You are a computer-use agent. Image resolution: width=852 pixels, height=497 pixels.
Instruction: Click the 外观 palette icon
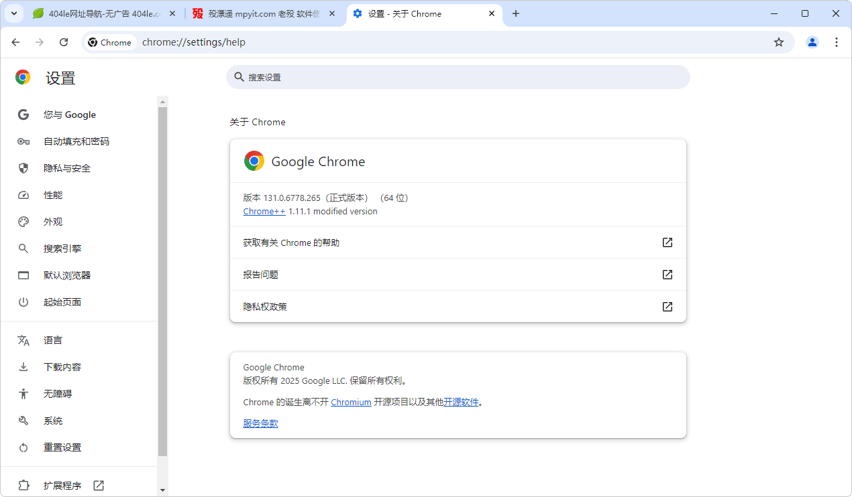[23, 222]
